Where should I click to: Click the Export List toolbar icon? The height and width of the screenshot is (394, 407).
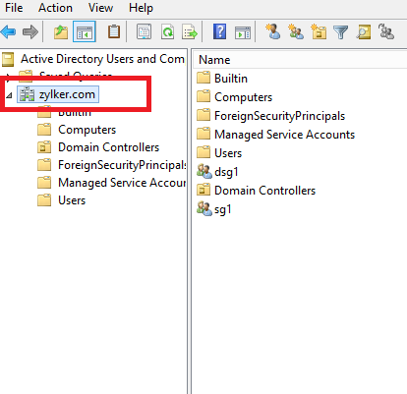(x=190, y=32)
